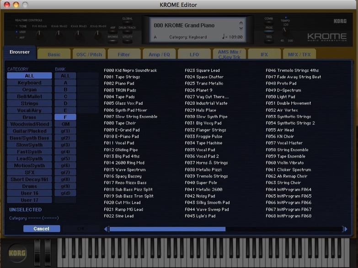Switch to PROG mode

pyautogui.click(x=269, y=32)
